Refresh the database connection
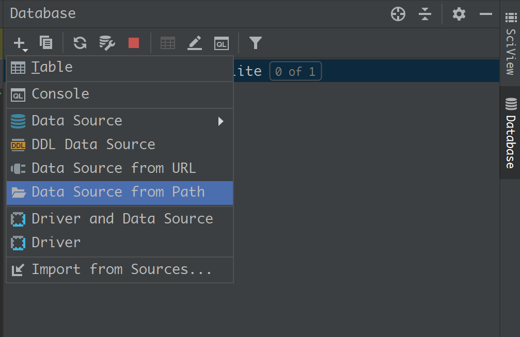The width and height of the screenshot is (520, 337). [79, 43]
